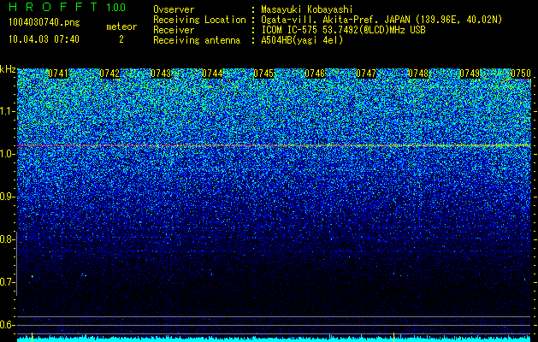Screen dimensions: 538x342
Task: Click the 'Receiver' label
Action: pos(174,30)
